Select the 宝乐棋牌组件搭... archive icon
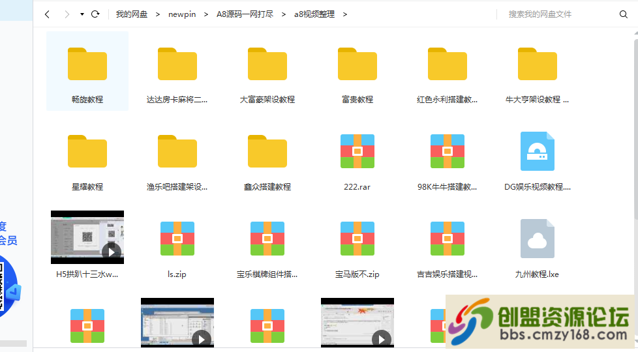 pos(267,239)
